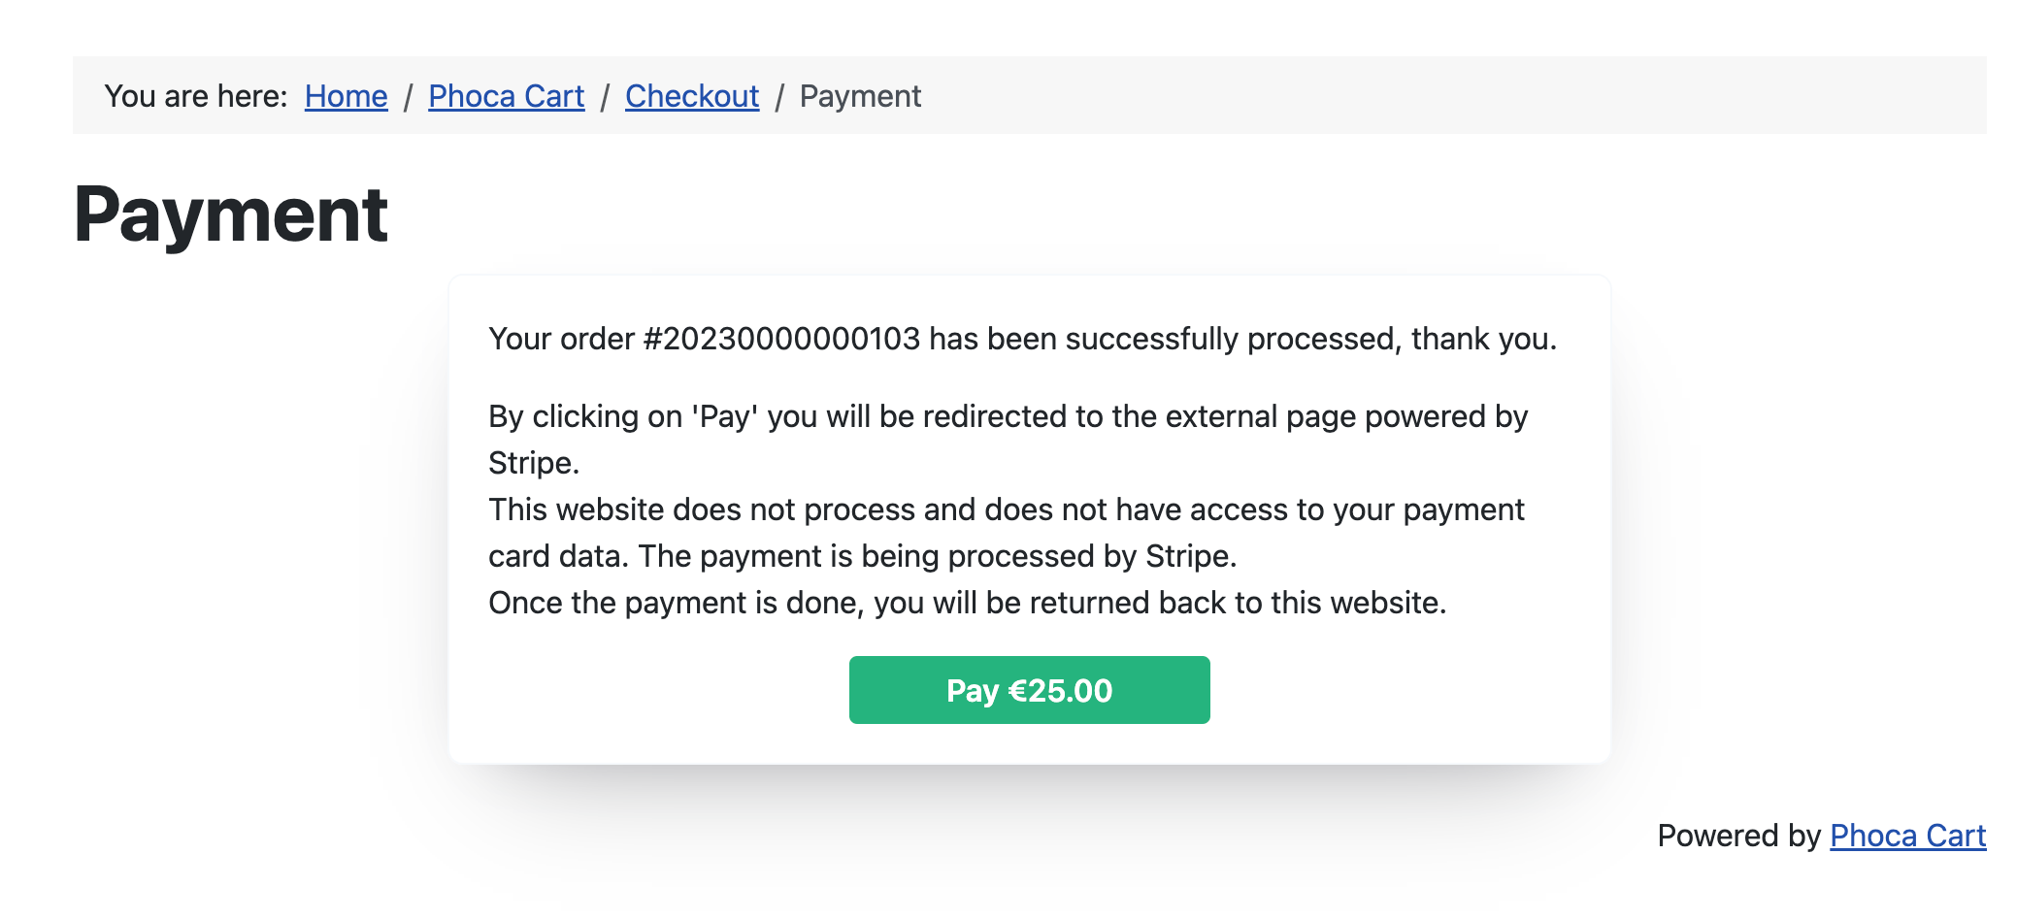This screenshot has height=920, width=2017.
Task: Open the Home breadcrumb link
Action: click(x=345, y=96)
